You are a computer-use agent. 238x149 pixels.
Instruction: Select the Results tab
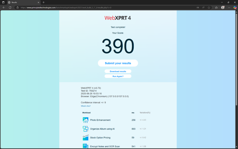click(24, 3)
